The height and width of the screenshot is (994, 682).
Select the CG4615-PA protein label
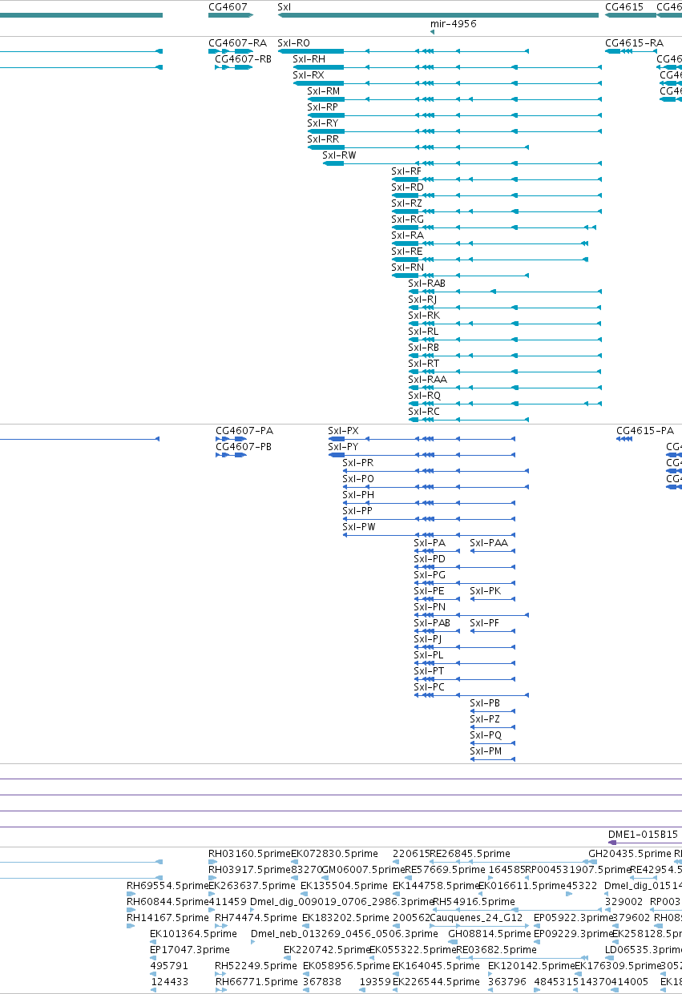point(644,431)
